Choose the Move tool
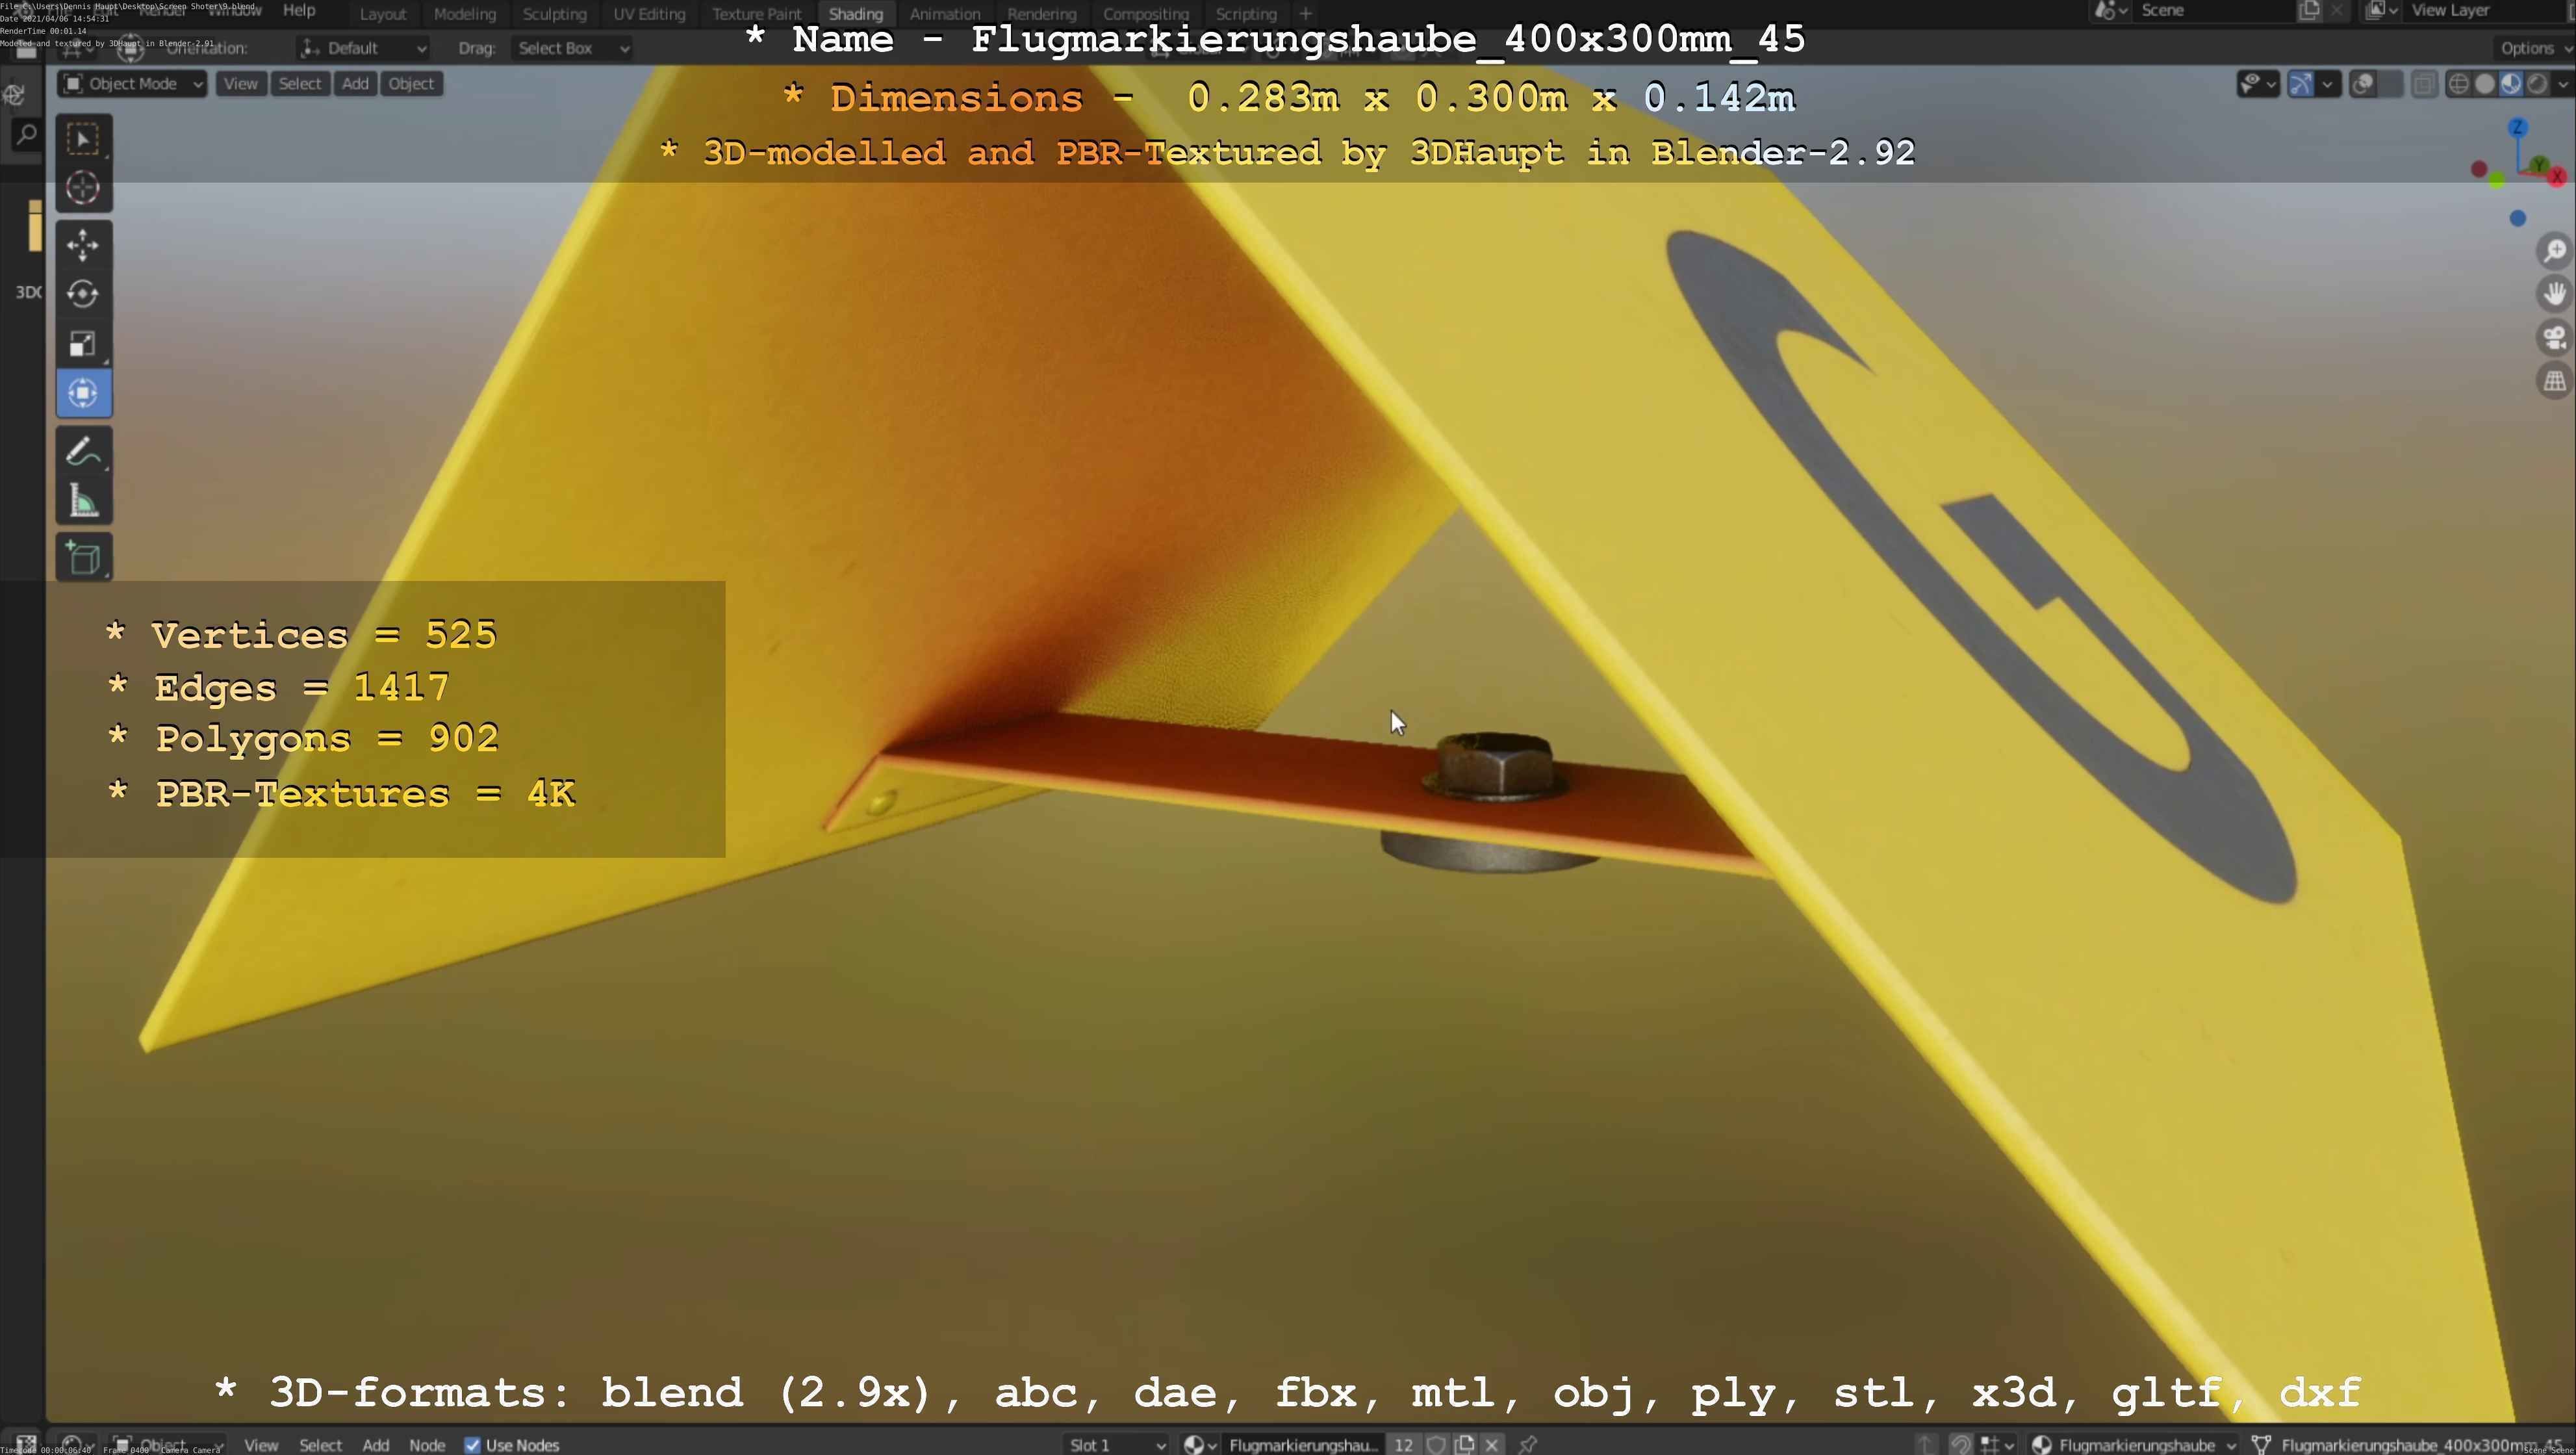The width and height of the screenshot is (2576, 1455). click(x=83, y=245)
